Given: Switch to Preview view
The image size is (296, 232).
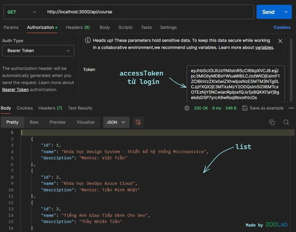Looking at the screenshot, I should pyautogui.click(x=57, y=122).
